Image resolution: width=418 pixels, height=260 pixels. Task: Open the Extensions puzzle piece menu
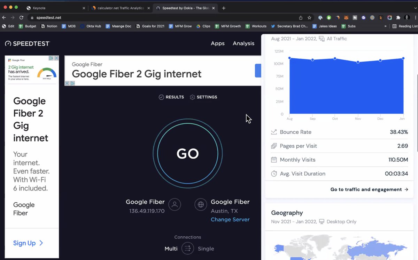[398, 17]
